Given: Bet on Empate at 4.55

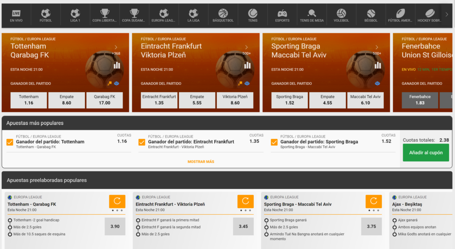Looking at the screenshot, I should (327, 100).
